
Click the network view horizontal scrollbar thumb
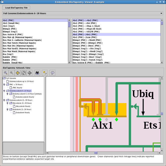coord(96,153)
